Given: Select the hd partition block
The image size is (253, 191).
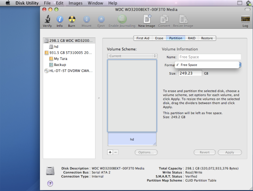Looking at the screenshot, I should [132, 139].
